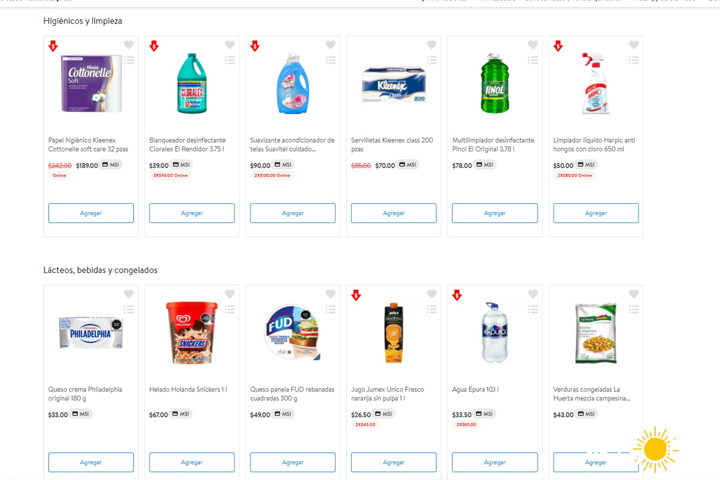This screenshot has height=480, width=720.
Task: Click the heart icon on Agua Epura
Action: tap(532, 294)
